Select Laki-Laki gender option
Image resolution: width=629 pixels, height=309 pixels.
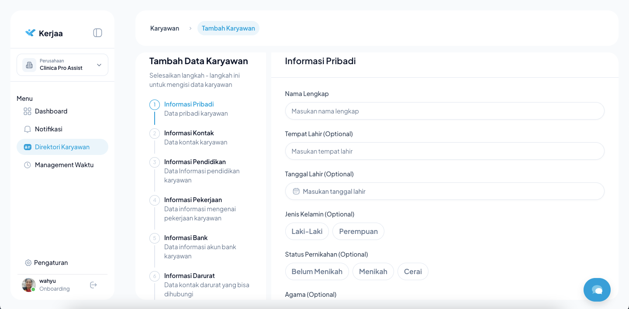pyautogui.click(x=307, y=231)
